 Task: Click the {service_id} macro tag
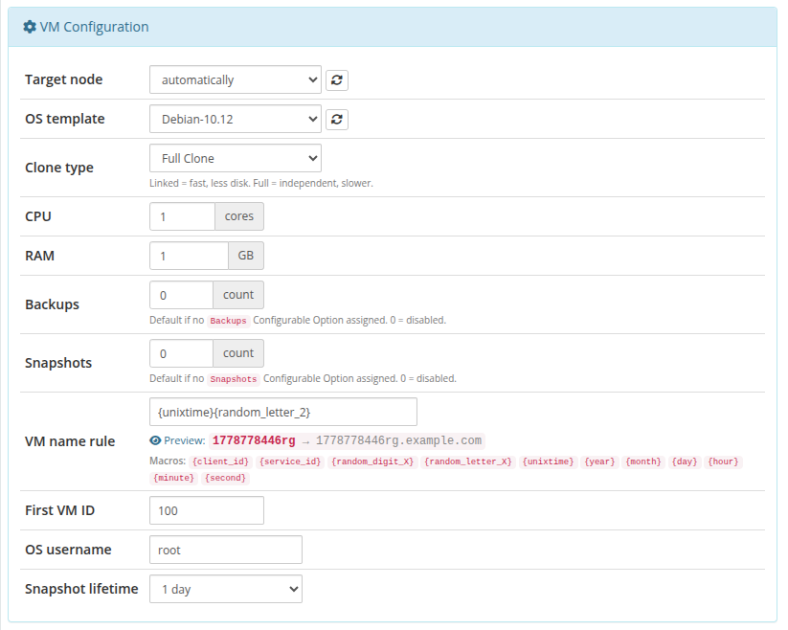tap(290, 461)
